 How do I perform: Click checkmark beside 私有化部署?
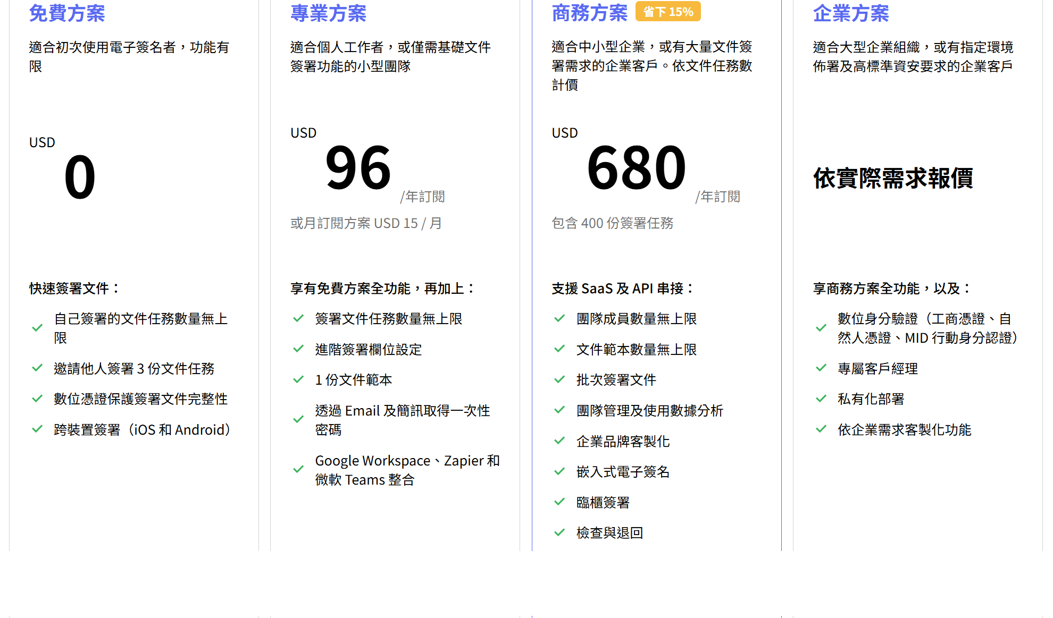pyautogui.click(x=821, y=399)
